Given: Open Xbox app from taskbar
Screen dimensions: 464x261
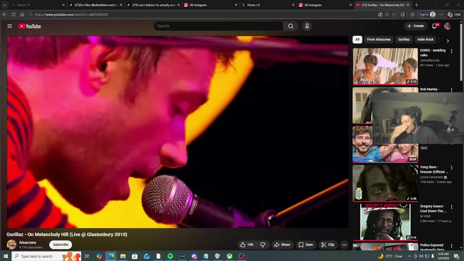Looking at the screenshot, I should pos(229,256).
